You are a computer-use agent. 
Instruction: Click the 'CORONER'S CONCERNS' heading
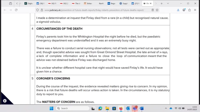53,78
